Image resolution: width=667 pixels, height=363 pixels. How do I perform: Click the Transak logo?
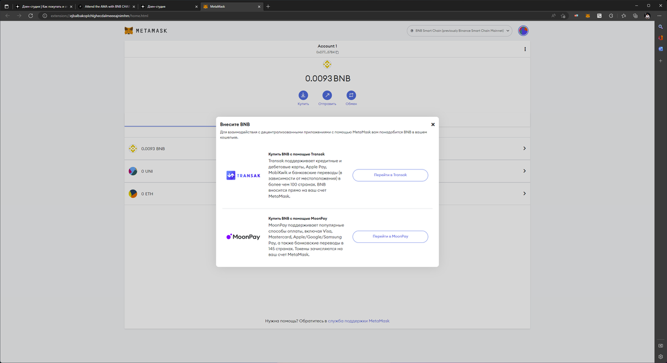243,175
